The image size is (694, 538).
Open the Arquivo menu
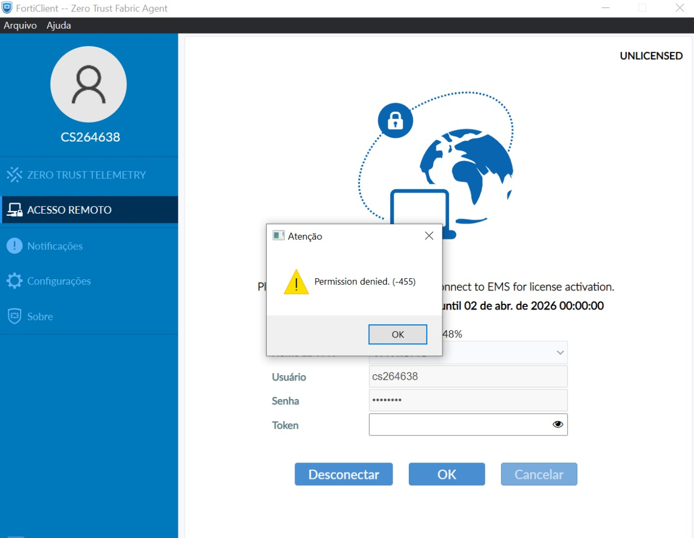20,25
